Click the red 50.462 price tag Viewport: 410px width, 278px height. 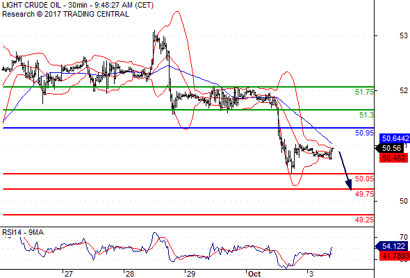tap(393, 158)
